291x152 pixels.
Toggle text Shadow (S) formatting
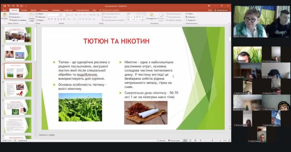[58, 19]
